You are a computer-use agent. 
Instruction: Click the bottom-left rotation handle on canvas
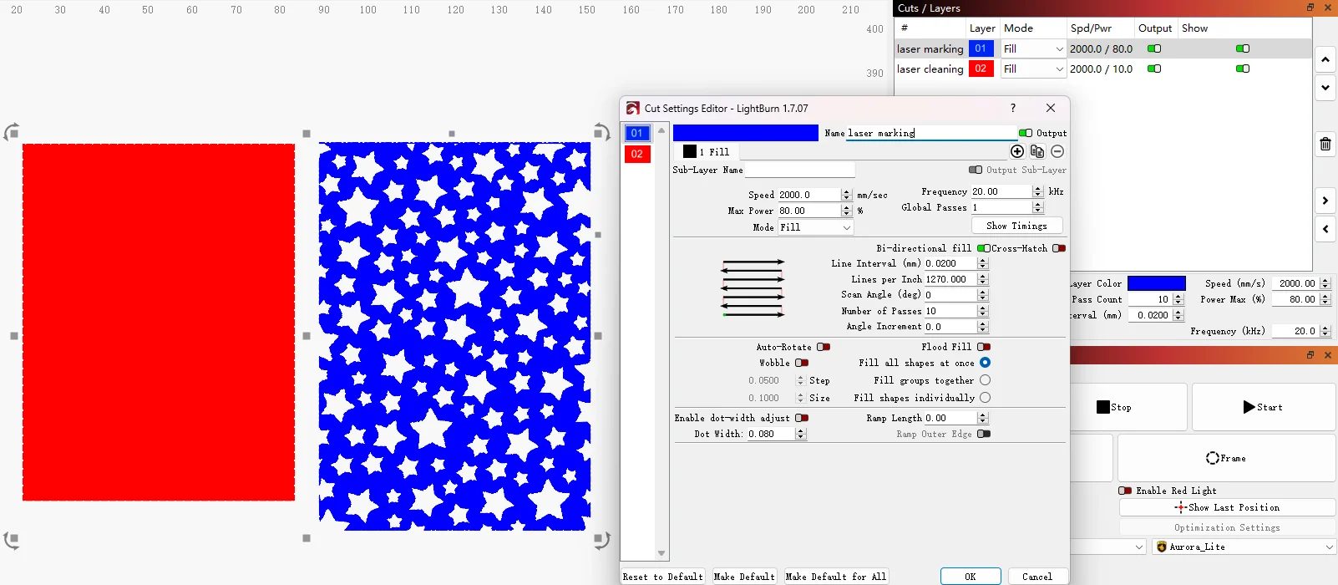12,540
